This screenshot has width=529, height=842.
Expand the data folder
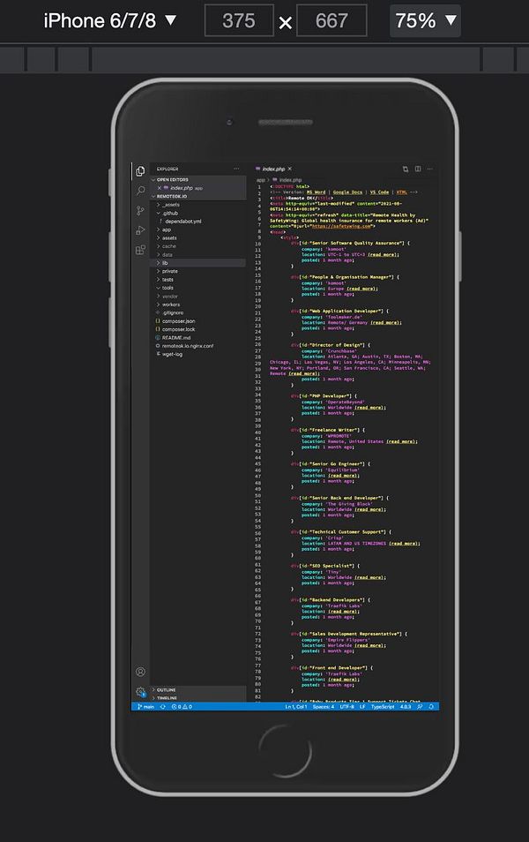[x=165, y=254]
